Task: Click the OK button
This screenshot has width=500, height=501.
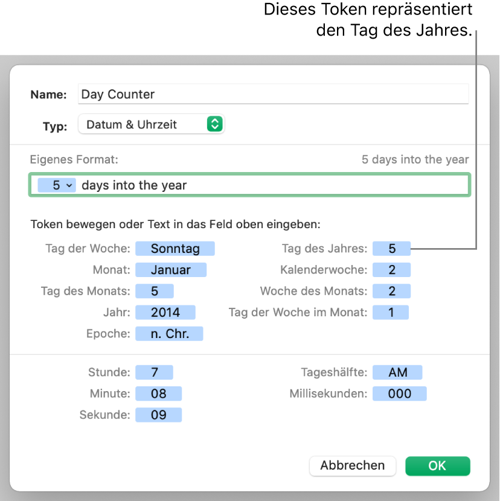Action: (437, 465)
